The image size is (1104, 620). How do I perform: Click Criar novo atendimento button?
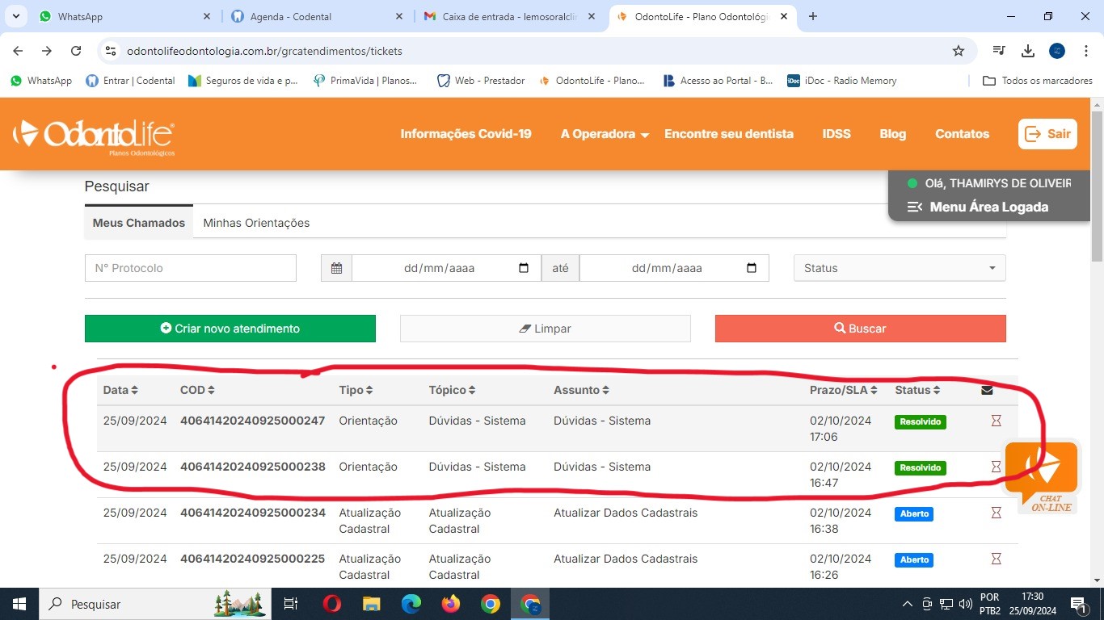[x=230, y=329]
